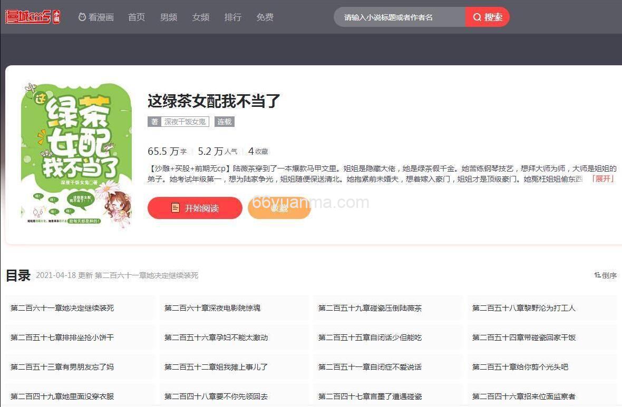The width and height of the screenshot is (622, 407).
Task: Open chapter 第二百五十九章碰瓷压倒陆薇茶
Action: tap(369, 307)
